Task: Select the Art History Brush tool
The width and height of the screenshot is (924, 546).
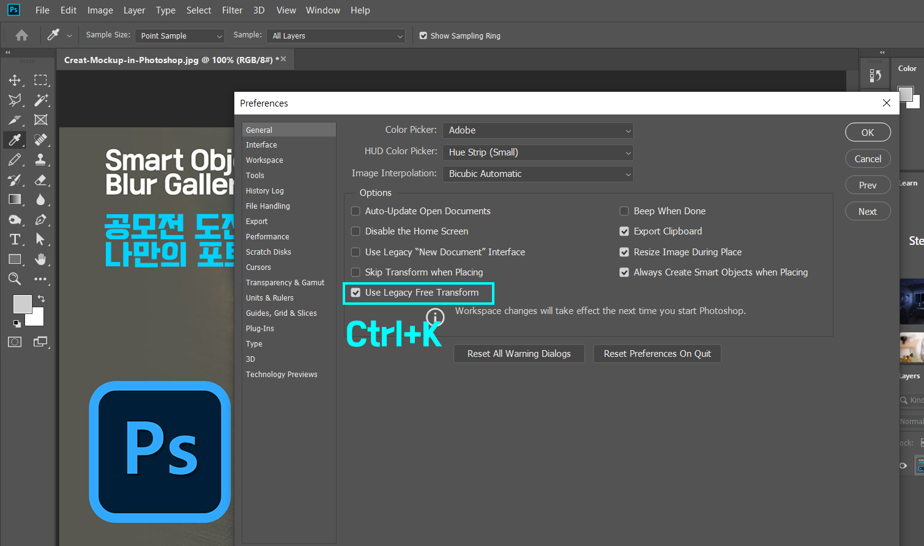Action: pos(15,180)
